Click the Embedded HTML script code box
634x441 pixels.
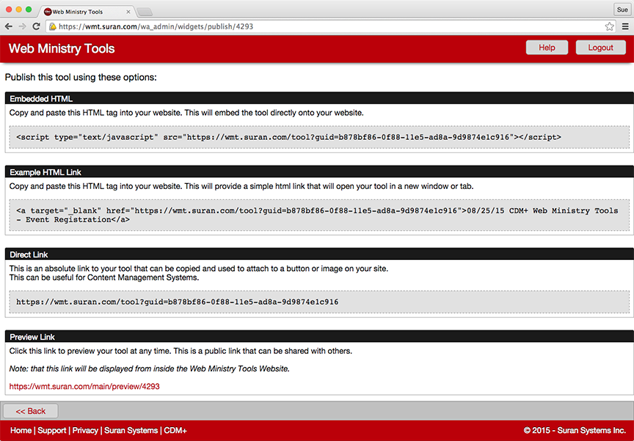(319, 137)
